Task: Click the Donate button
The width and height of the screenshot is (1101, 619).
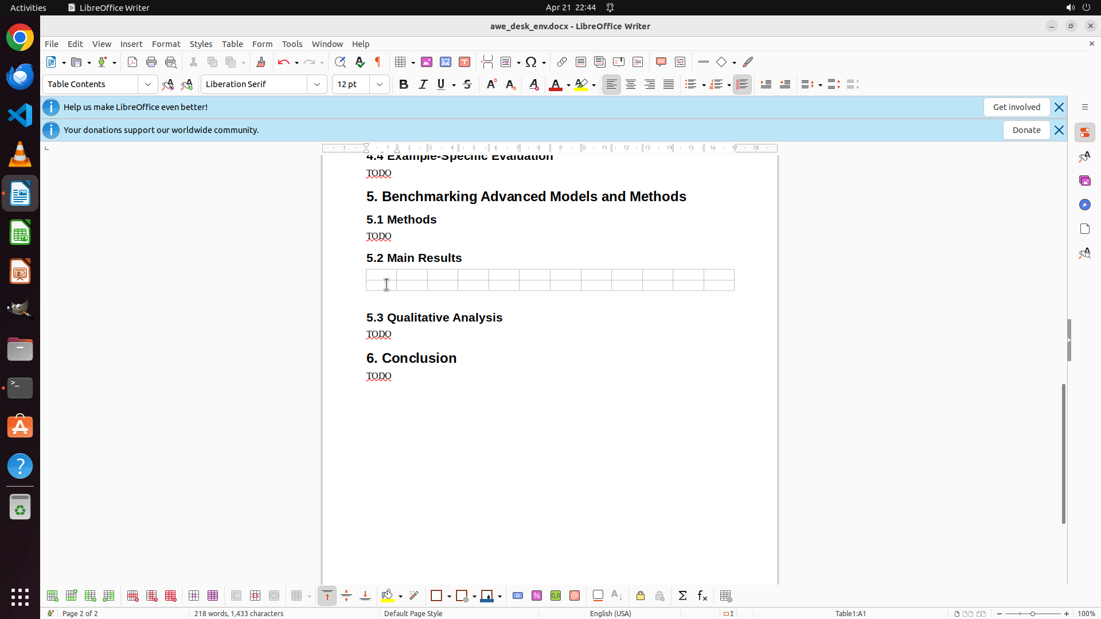Action: 1026,130
